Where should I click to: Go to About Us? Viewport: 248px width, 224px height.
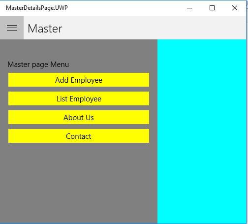point(79,117)
